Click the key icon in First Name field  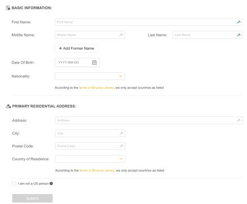click(x=239, y=22)
